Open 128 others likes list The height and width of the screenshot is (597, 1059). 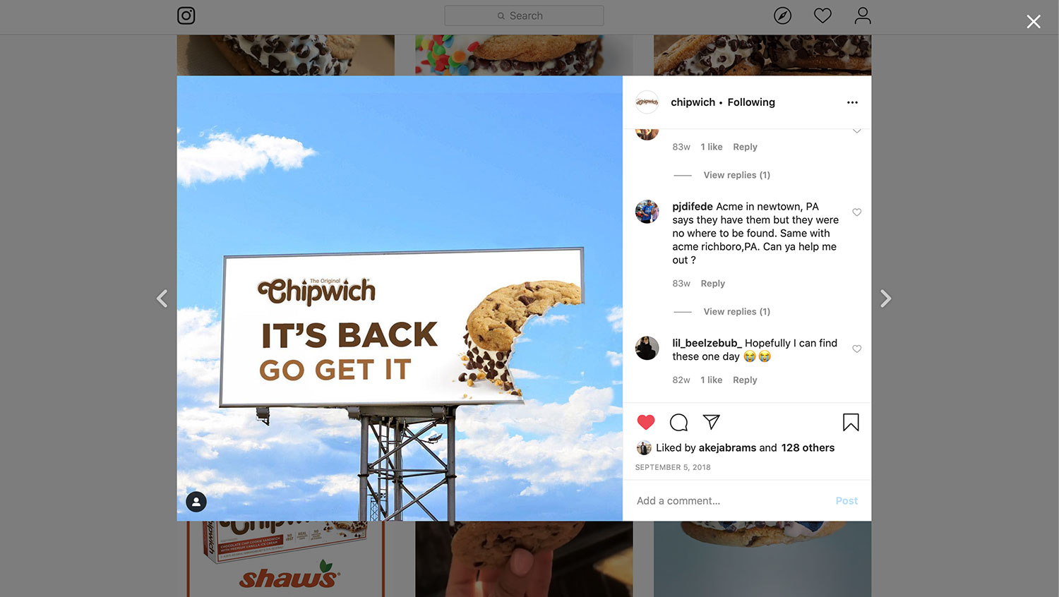tap(808, 447)
